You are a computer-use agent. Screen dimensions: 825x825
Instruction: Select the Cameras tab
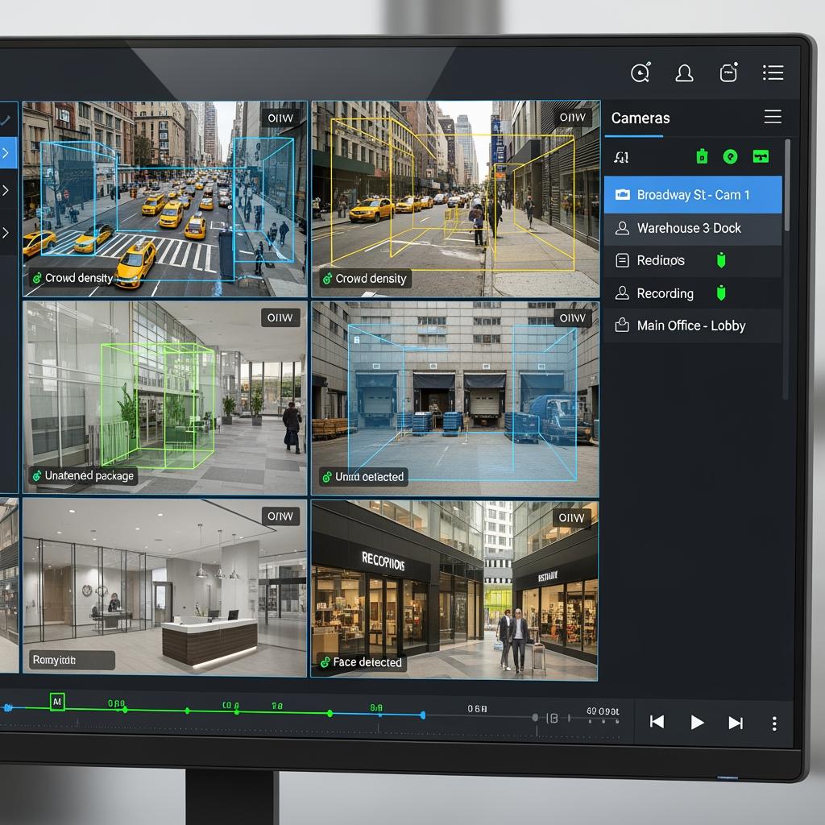pyautogui.click(x=641, y=118)
